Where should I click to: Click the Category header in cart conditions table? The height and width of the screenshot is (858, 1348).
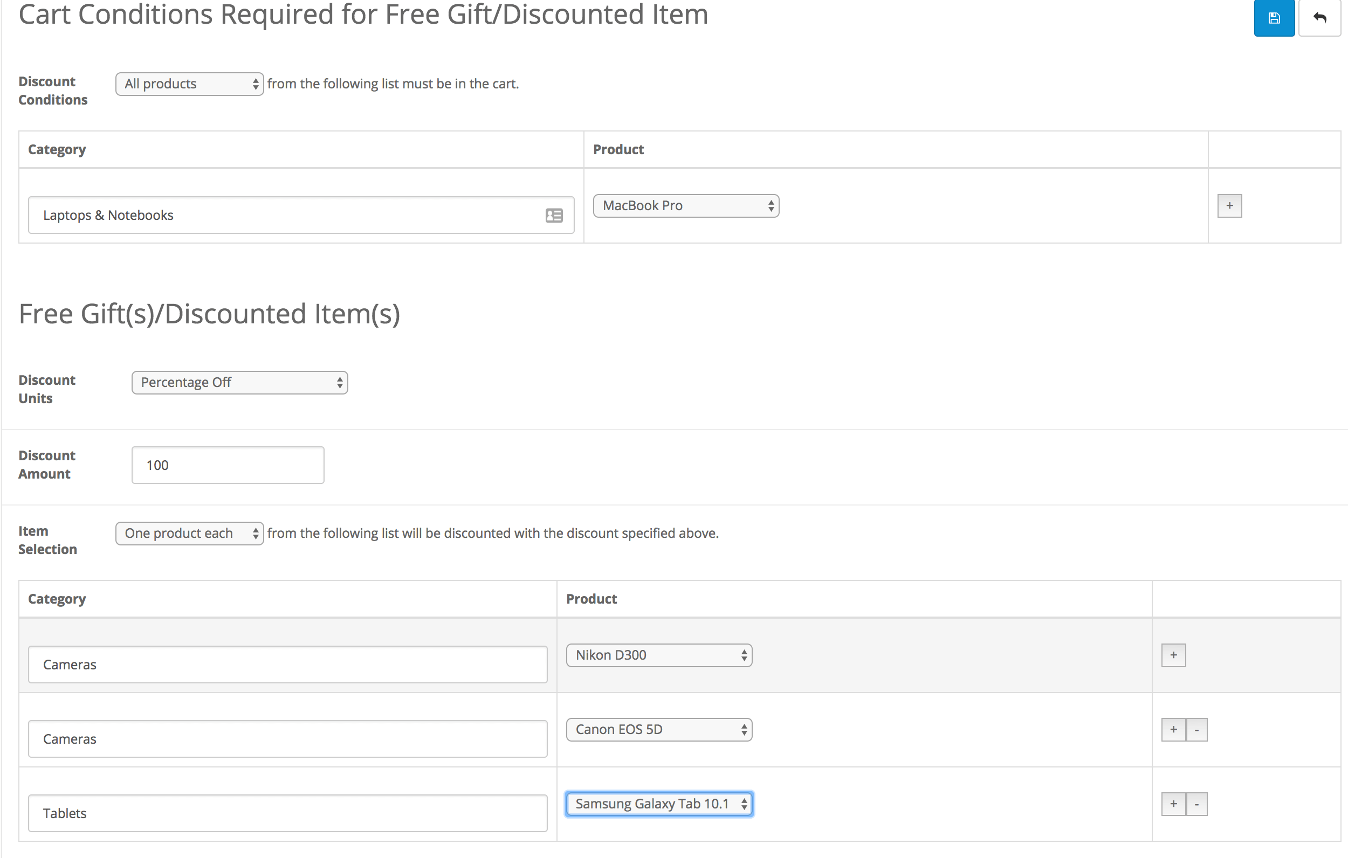point(57,149)
